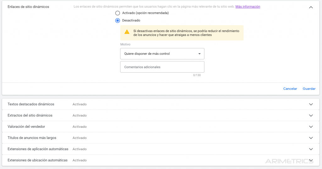322x169 pixels.
Task: Expand Textos destacados dinámicos chevron
Action: pos(311,104)
